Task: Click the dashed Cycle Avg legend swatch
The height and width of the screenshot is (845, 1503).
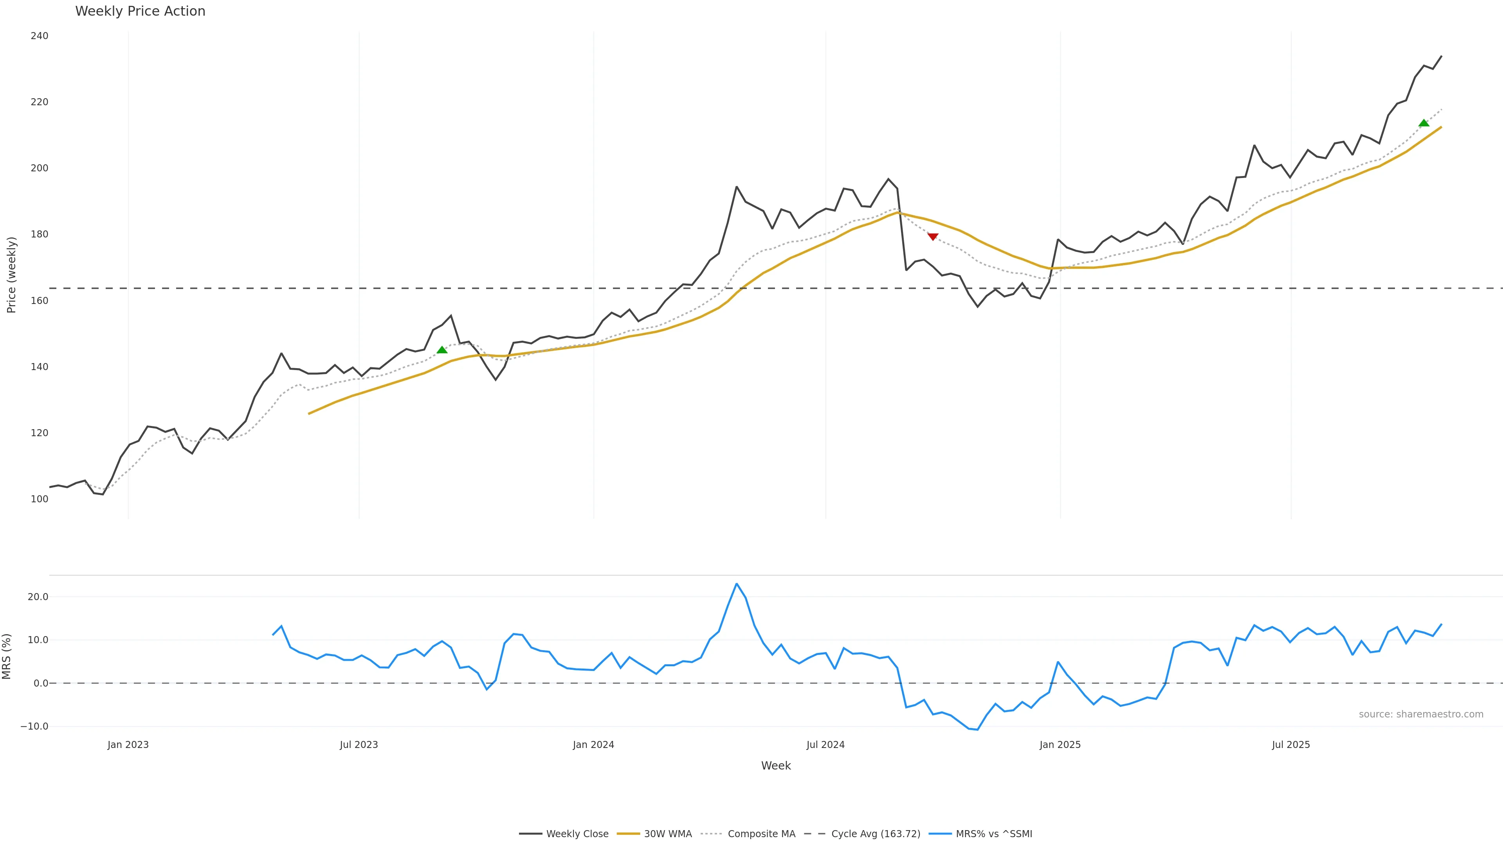Action: pos(815,834)
